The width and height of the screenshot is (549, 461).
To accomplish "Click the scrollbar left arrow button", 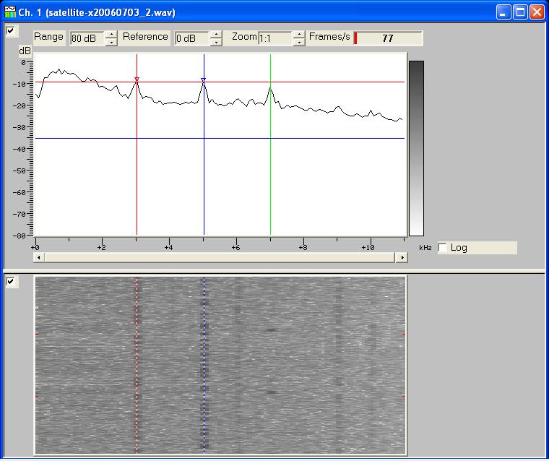I will pyautogui.click(x=38, y=257).
